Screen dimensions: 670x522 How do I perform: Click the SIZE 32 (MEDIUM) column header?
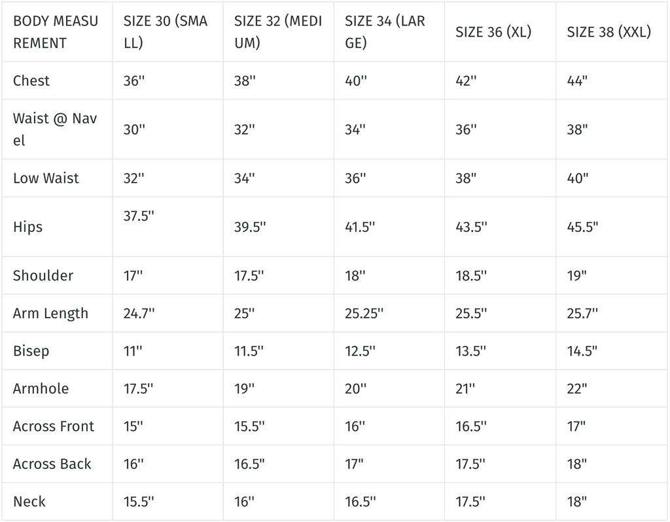[277, 32]
